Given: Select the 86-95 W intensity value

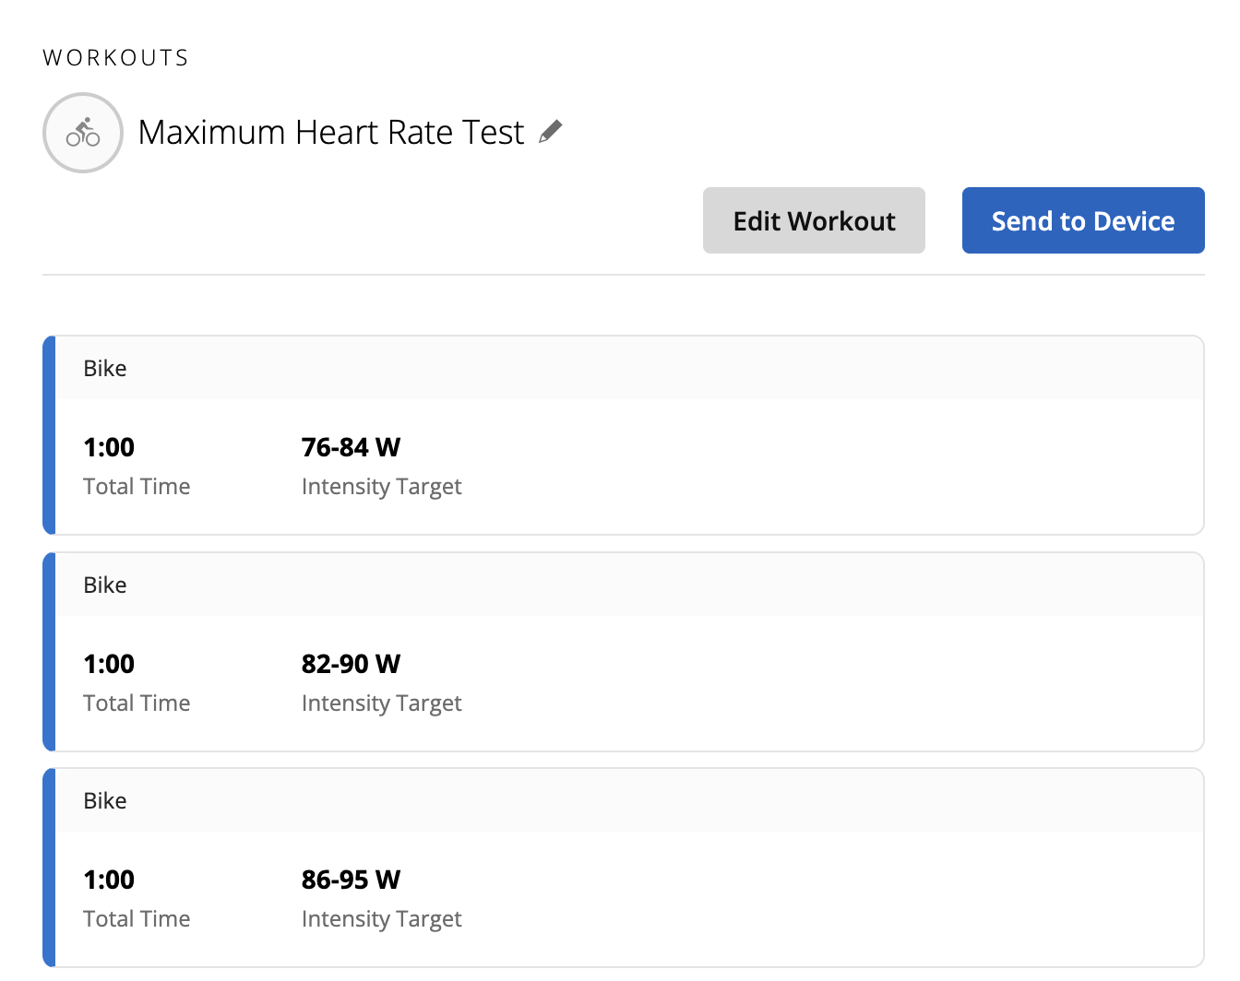Looking at the screenshot, I should click(351, 881).
